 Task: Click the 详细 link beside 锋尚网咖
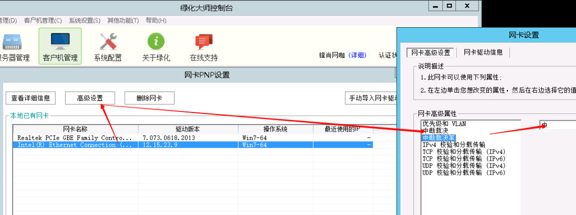[x=358, y=55]
